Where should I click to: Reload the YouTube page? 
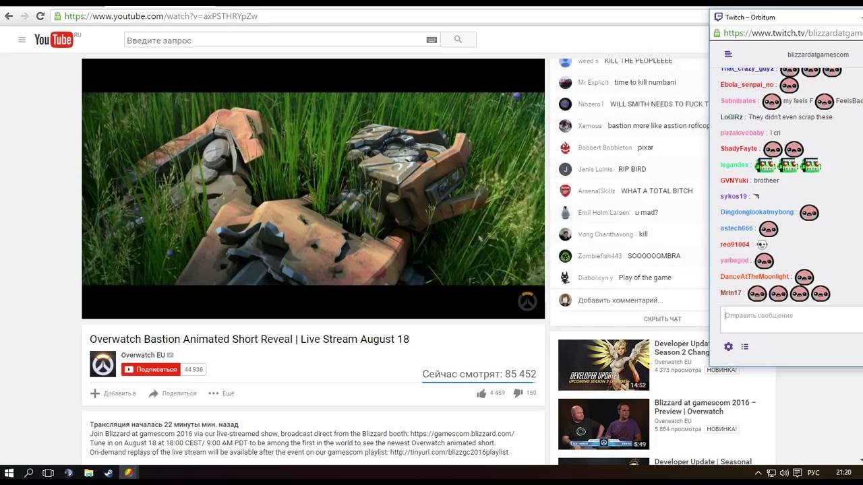40,16
